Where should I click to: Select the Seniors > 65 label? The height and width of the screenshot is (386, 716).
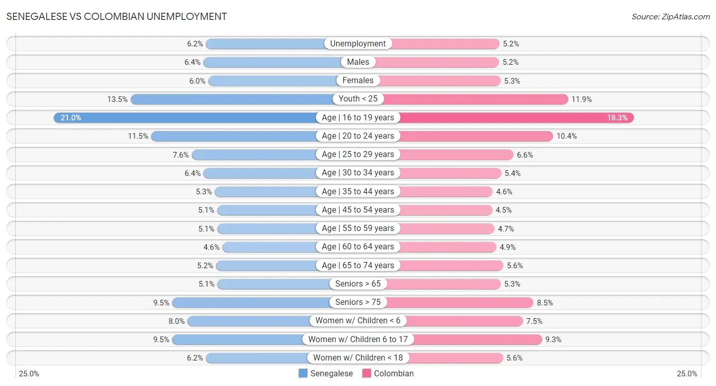[x=358, y=284]
